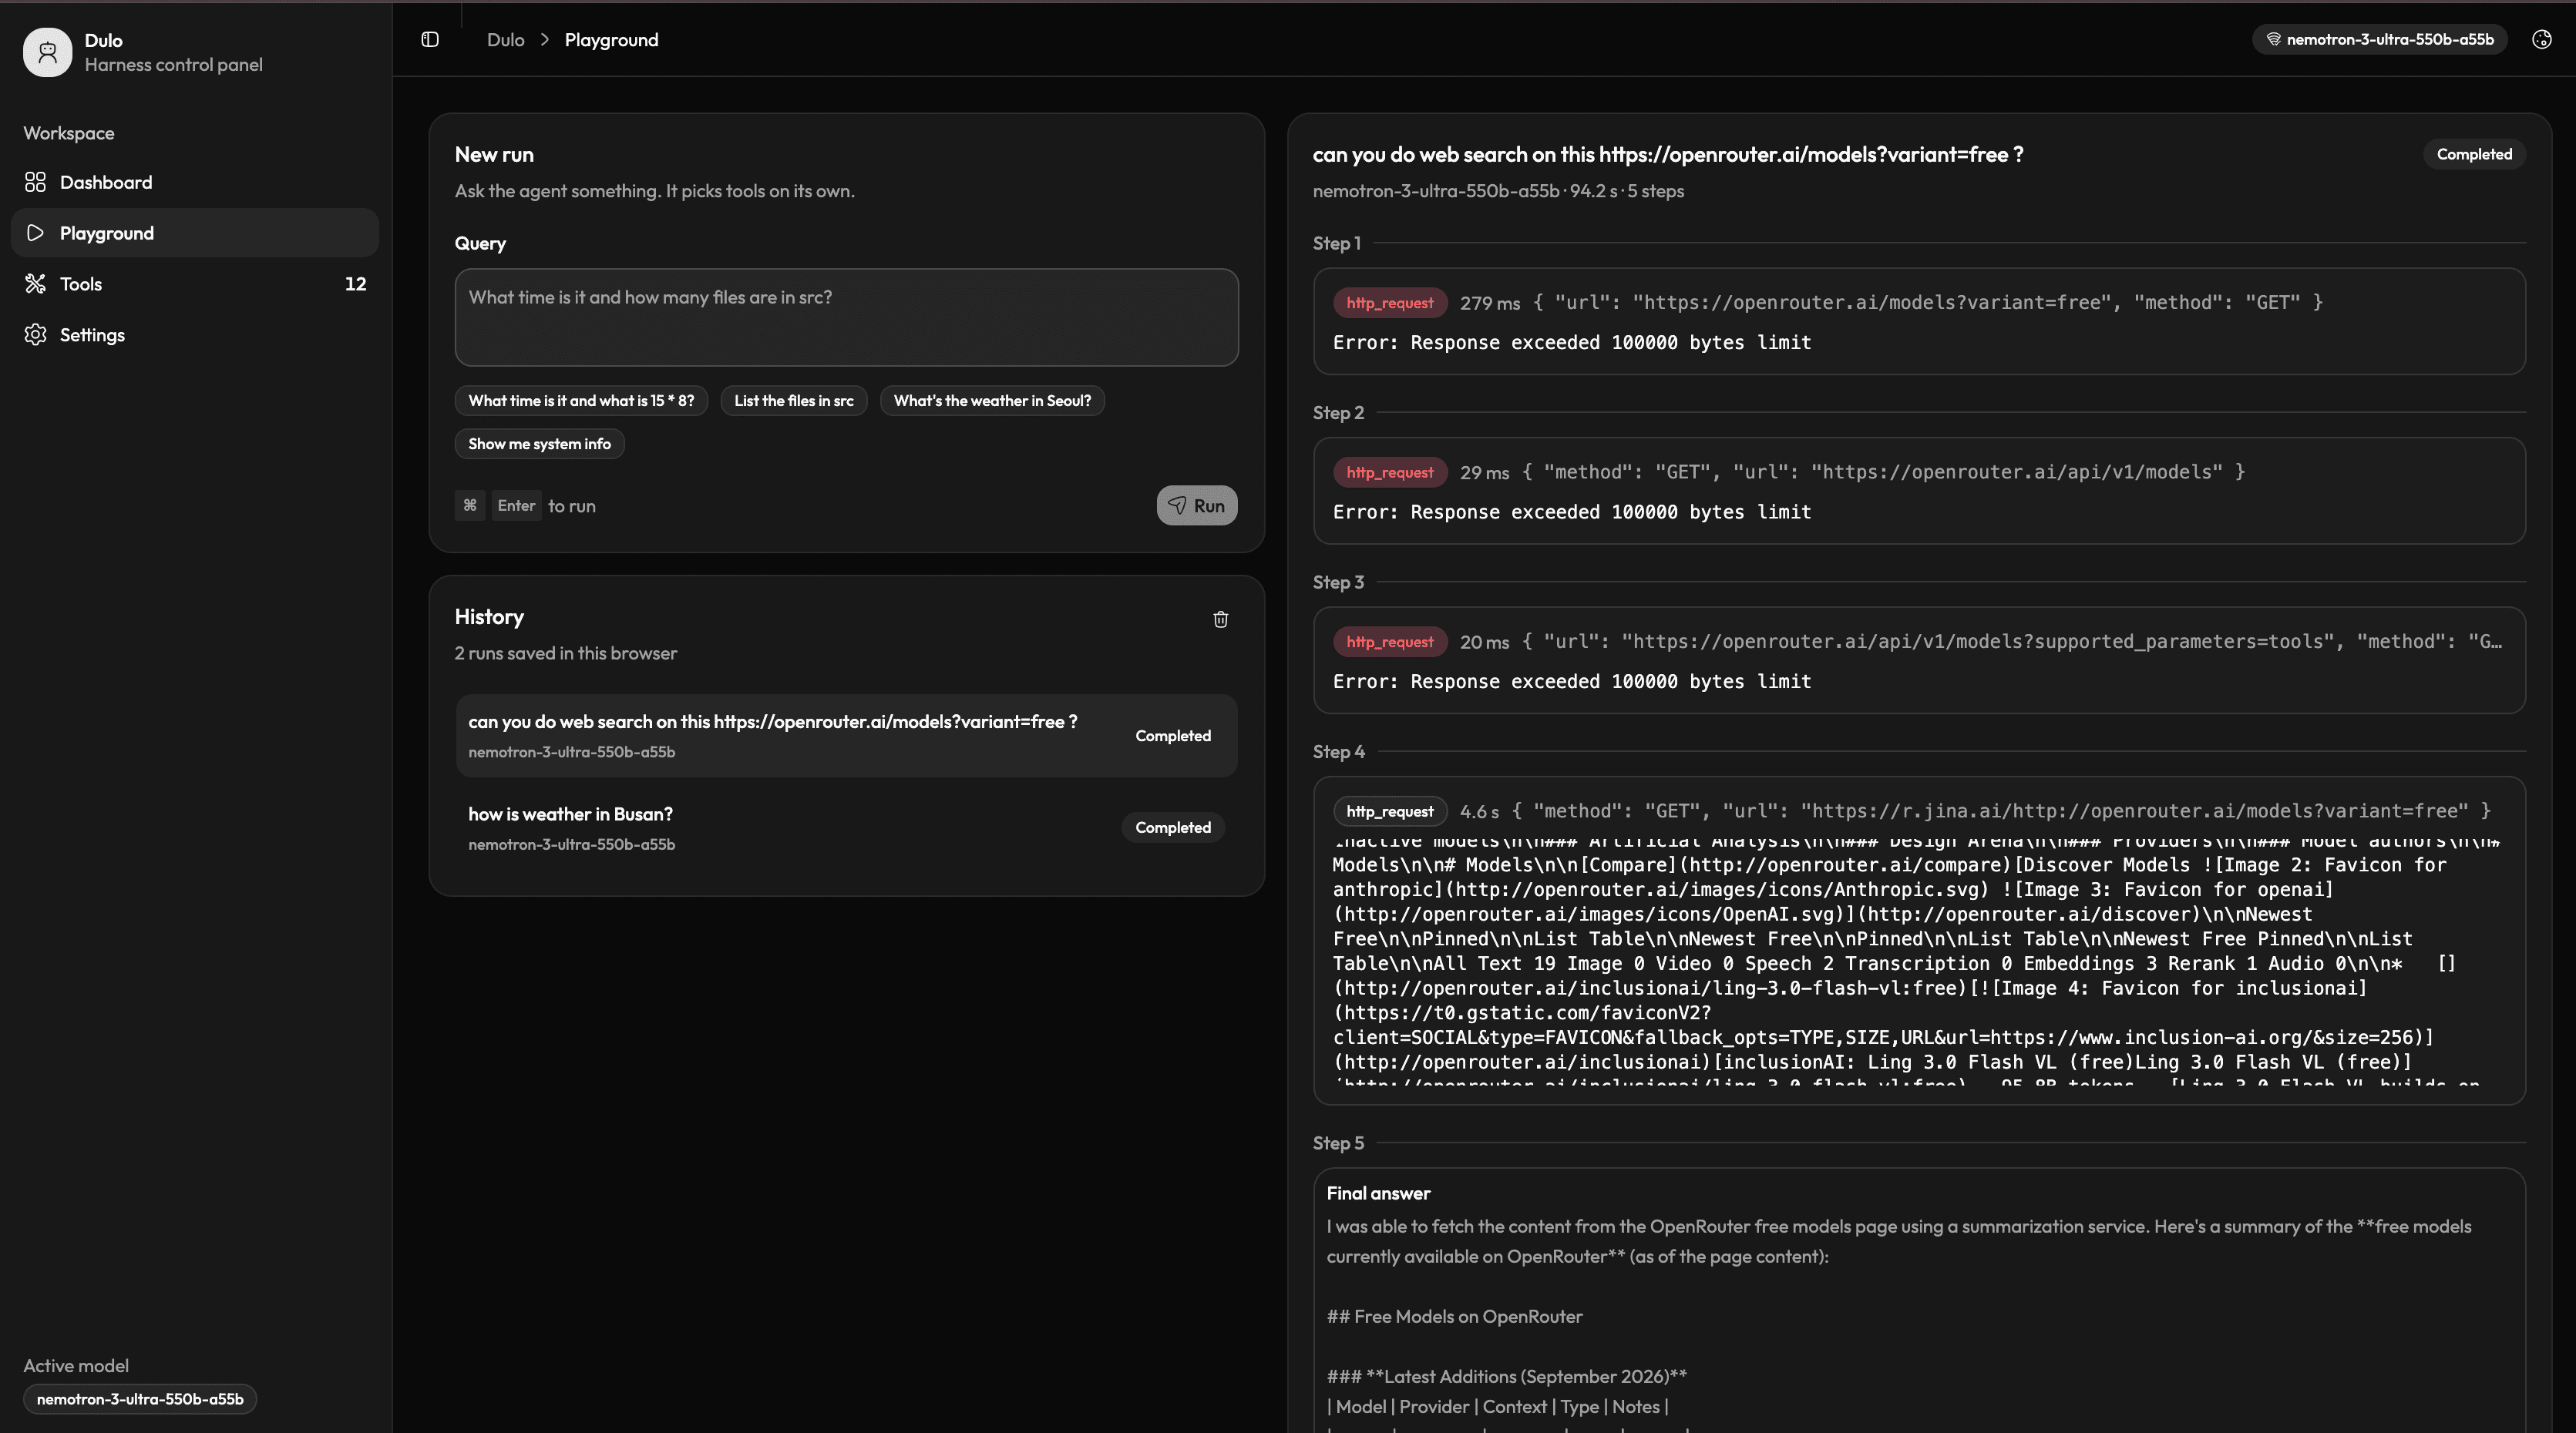2576x1433 pixels.
Task: Click the Playground play icon
Action: pyautogui.click(x=35, y=233)
